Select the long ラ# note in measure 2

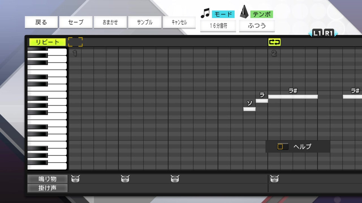tap(293, 97)
